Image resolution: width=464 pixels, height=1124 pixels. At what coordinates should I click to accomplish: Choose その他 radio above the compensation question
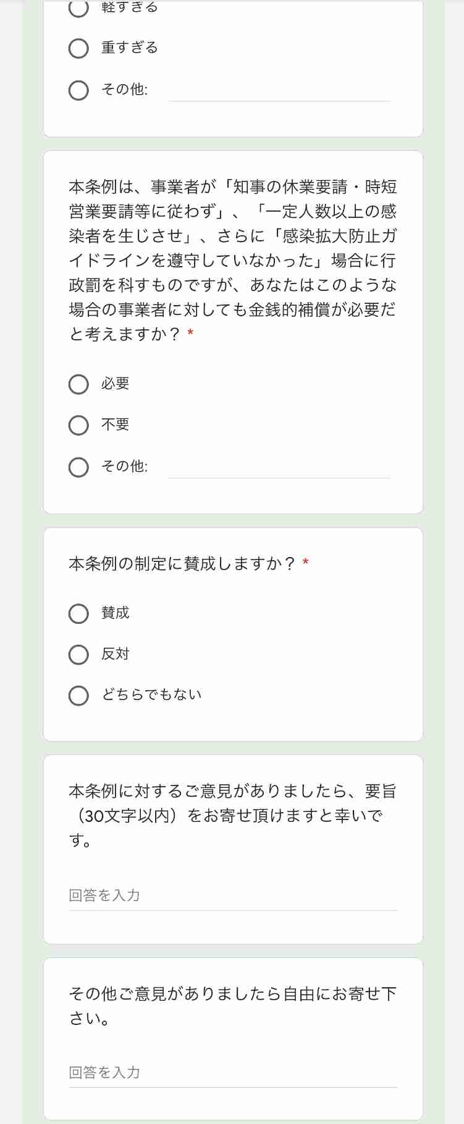coord(78,90)
